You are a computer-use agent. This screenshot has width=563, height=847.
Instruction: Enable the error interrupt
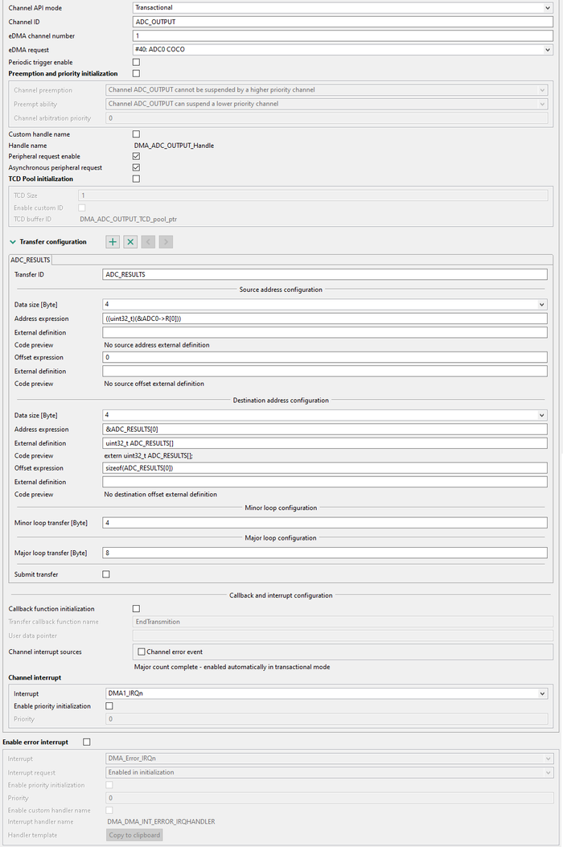[86, 742]
